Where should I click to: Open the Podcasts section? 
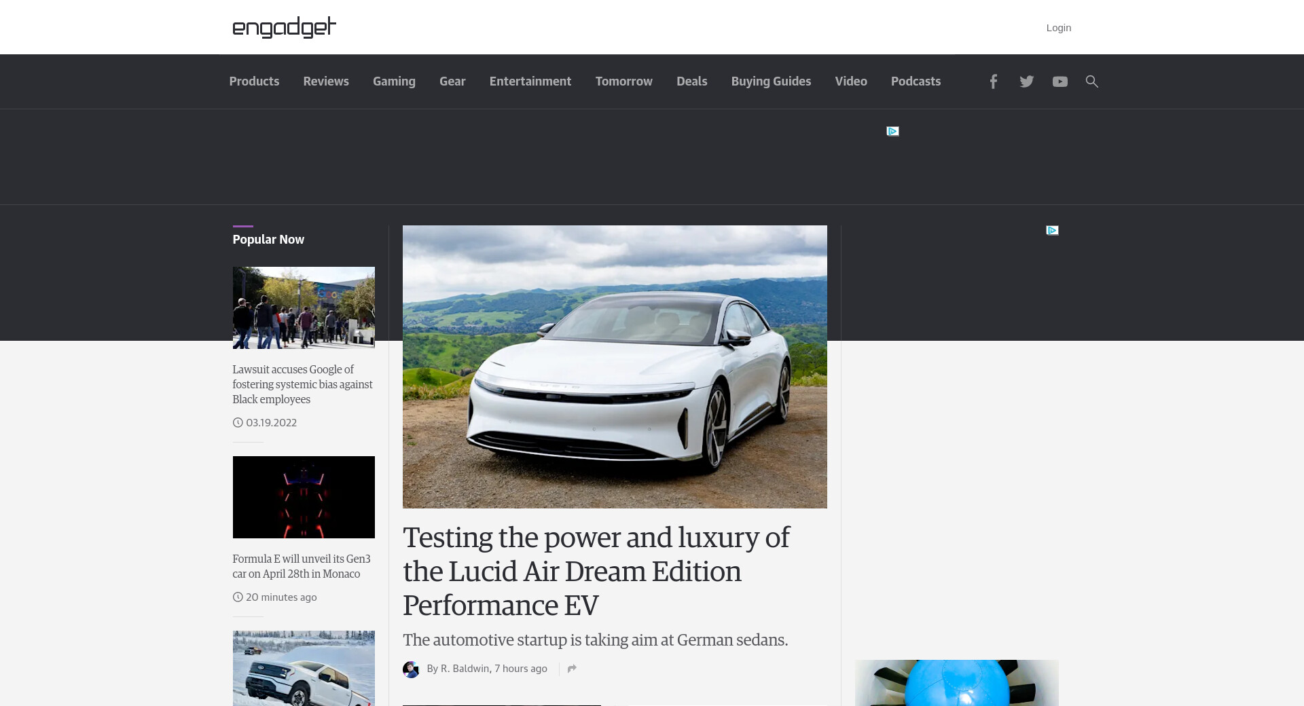916,81
